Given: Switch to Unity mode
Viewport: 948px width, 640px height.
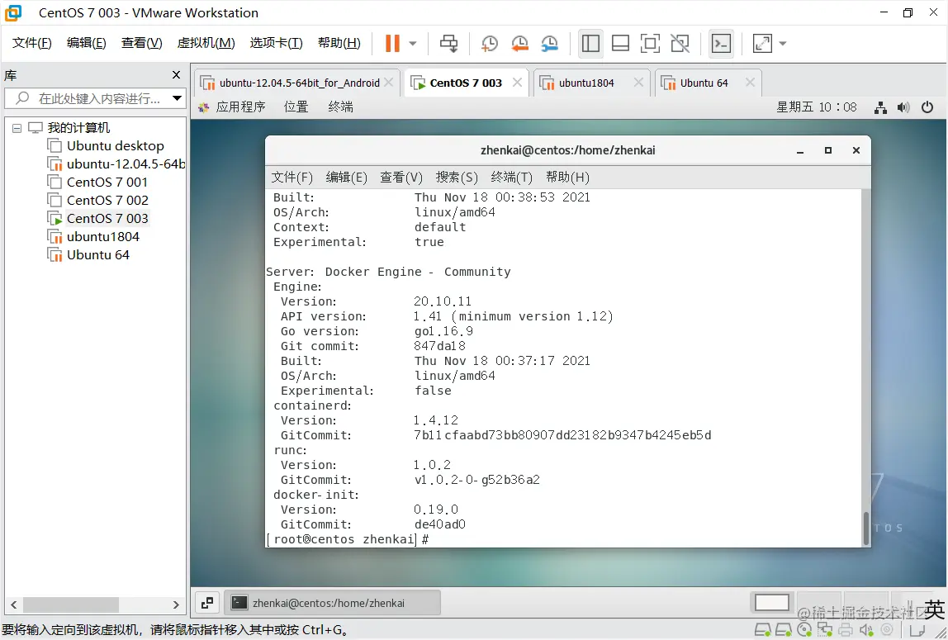Looking at the screenshot, I should click(x=680, y=44).
